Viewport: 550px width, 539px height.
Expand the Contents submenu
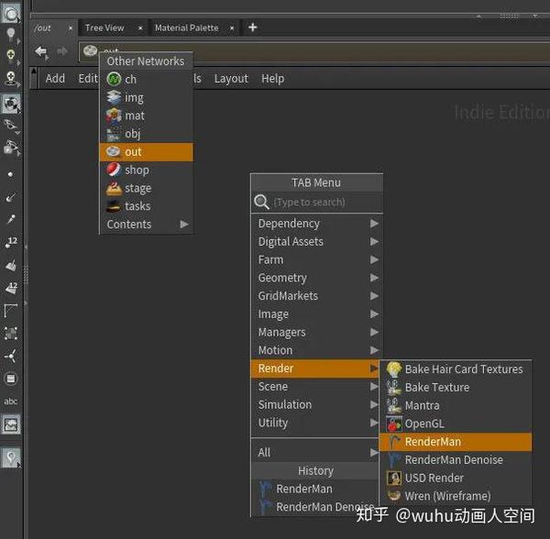point(147,225)
